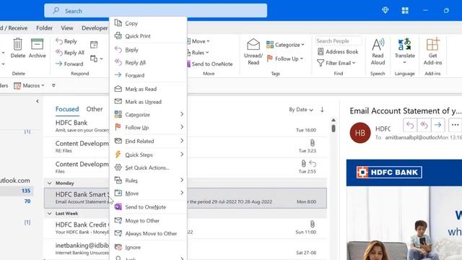Expand Find Related submenu
This screenshot has height=260, width=462.
148,141
